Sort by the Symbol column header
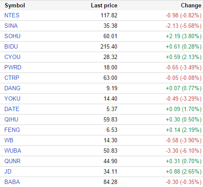Image resolution: width=203 pixels, height=187 pixels. pyautogui.click(x=15, y=6)
